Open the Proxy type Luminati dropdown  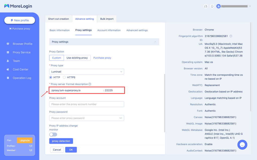point(87,72)
